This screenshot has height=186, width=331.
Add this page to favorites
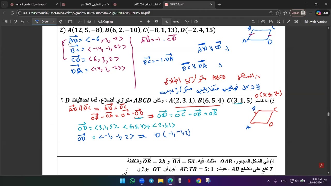tap(277, 13)
